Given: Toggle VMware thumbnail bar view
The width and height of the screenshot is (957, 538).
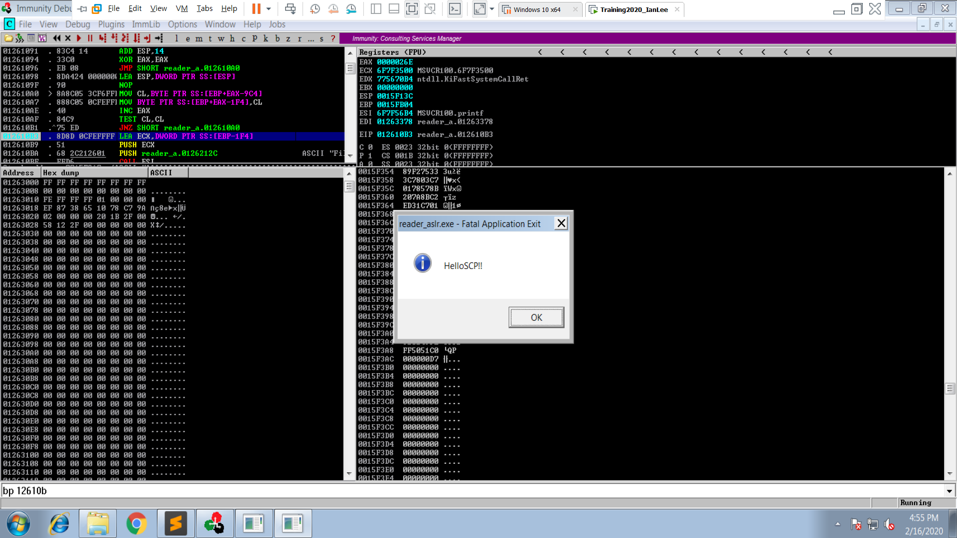Looking at the screenshot, I should (x=394, y=9).
